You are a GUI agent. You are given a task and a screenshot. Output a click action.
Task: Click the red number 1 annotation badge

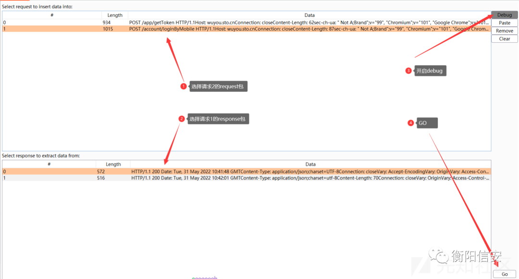[x=183, y=87]
